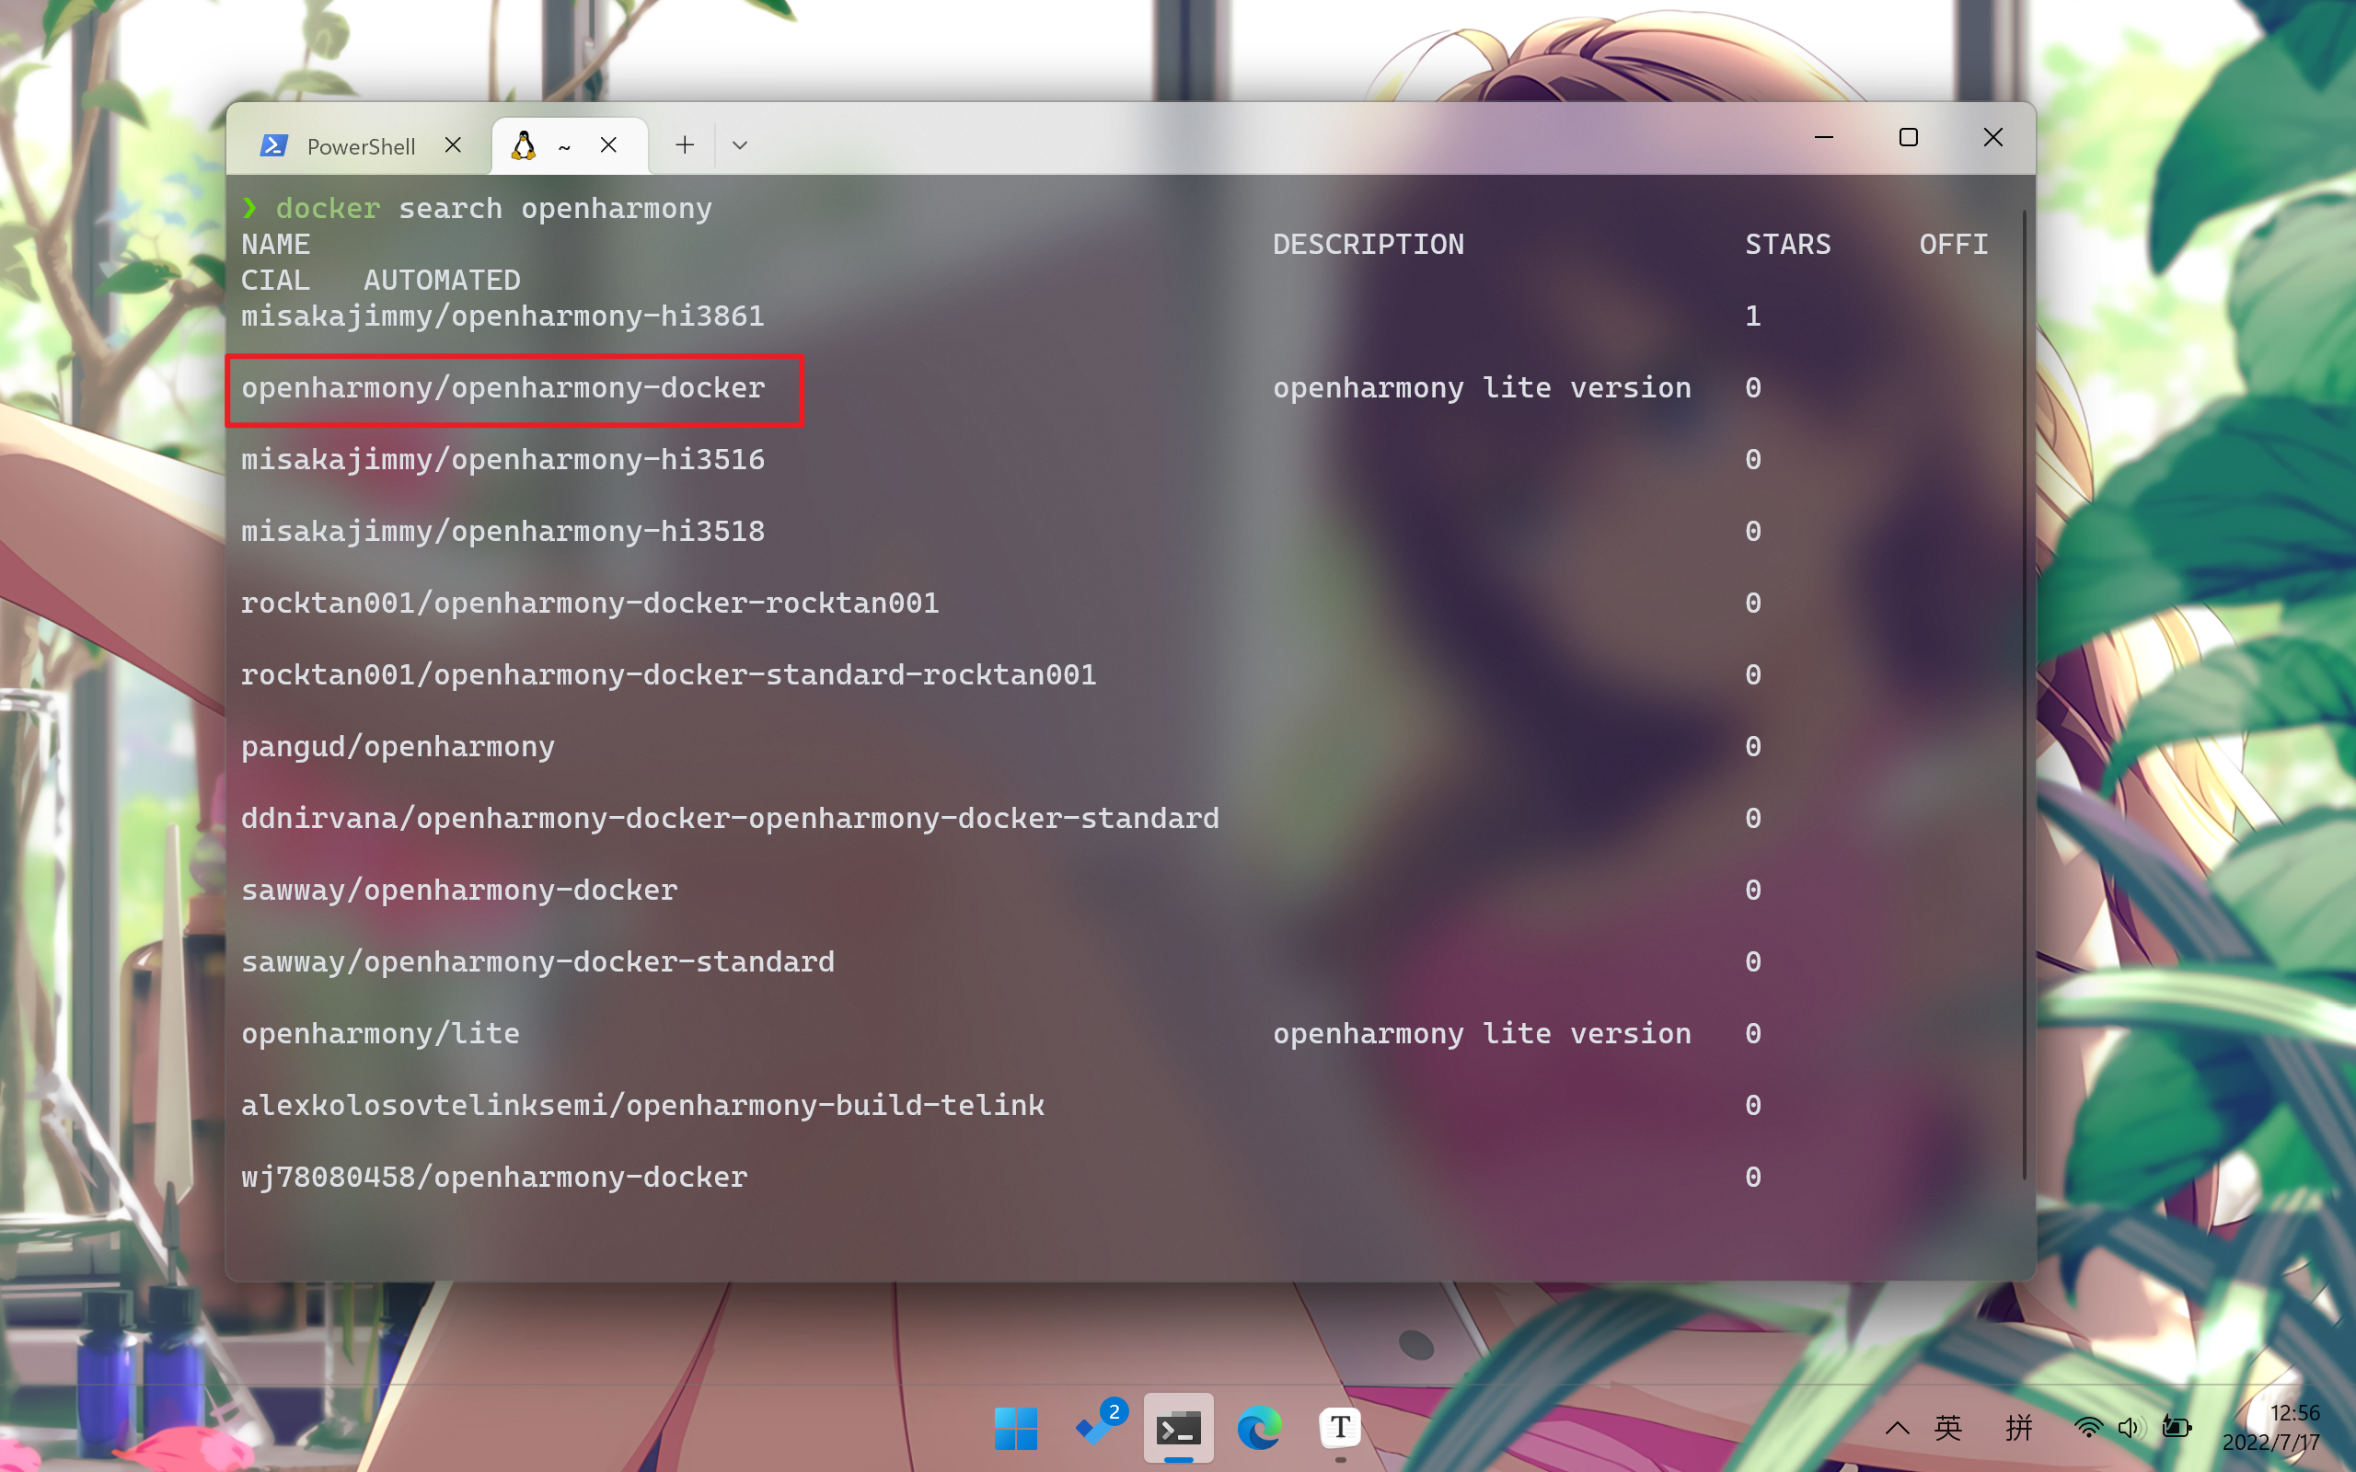Click misakajimmy/openharmony-hi3516 row
The image size is (2356, 1472).
click(502, 459)
